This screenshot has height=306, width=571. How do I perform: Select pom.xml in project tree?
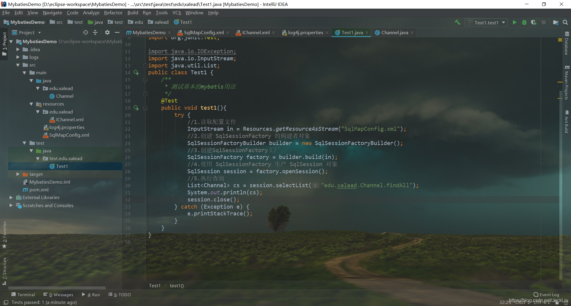click(x=35, y=190)
